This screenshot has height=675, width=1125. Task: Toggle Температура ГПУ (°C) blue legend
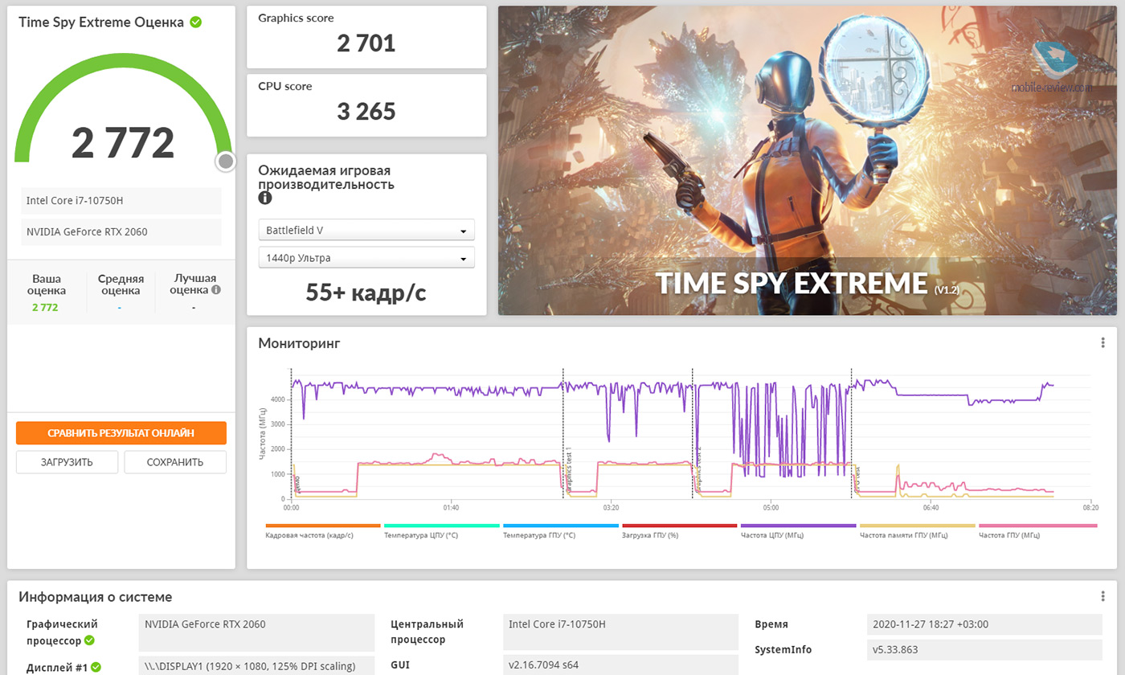coord(560,530)
